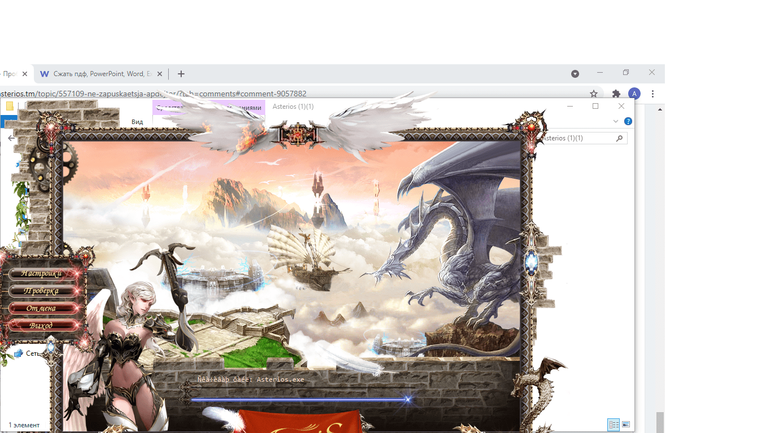Close the leftmost, partly hidden Chrome tab
This screenshot has width=771, height=433.
24,74
